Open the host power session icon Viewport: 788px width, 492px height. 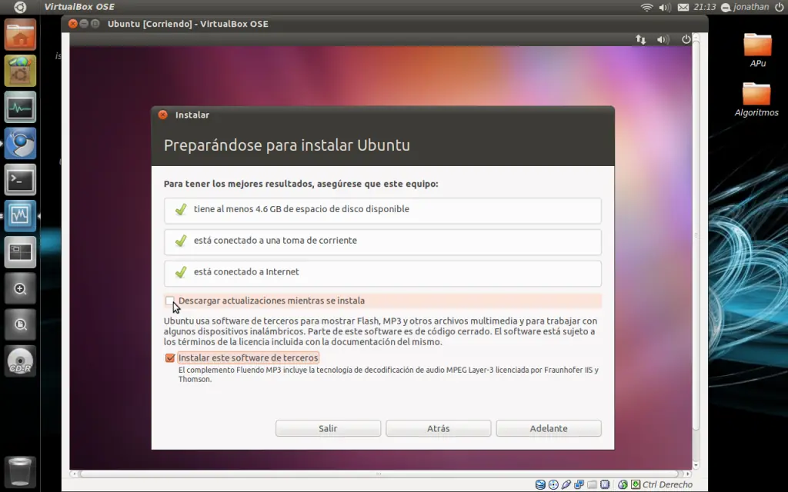pos(780,7)
